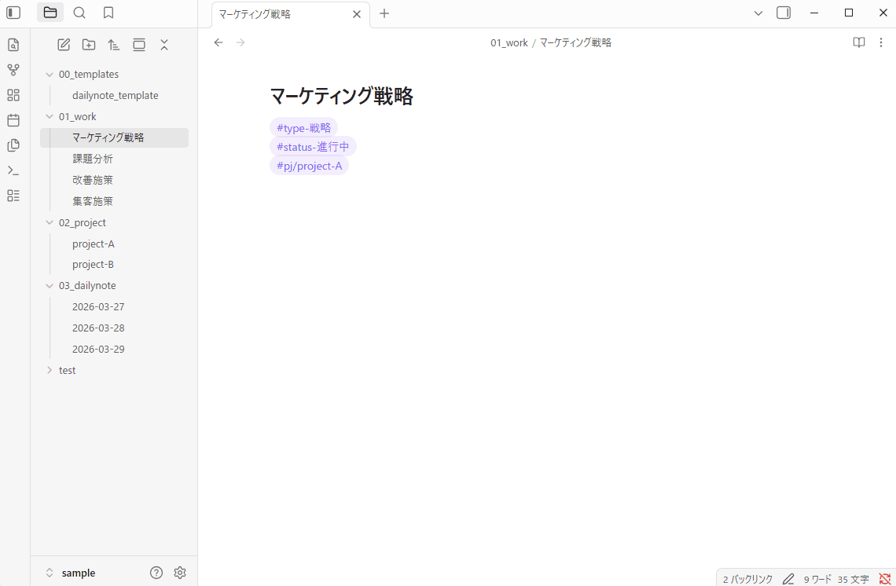Open bookmarks via the bookmark icon
Viewport: 896px width, 586px height.
tap(108, 13)
